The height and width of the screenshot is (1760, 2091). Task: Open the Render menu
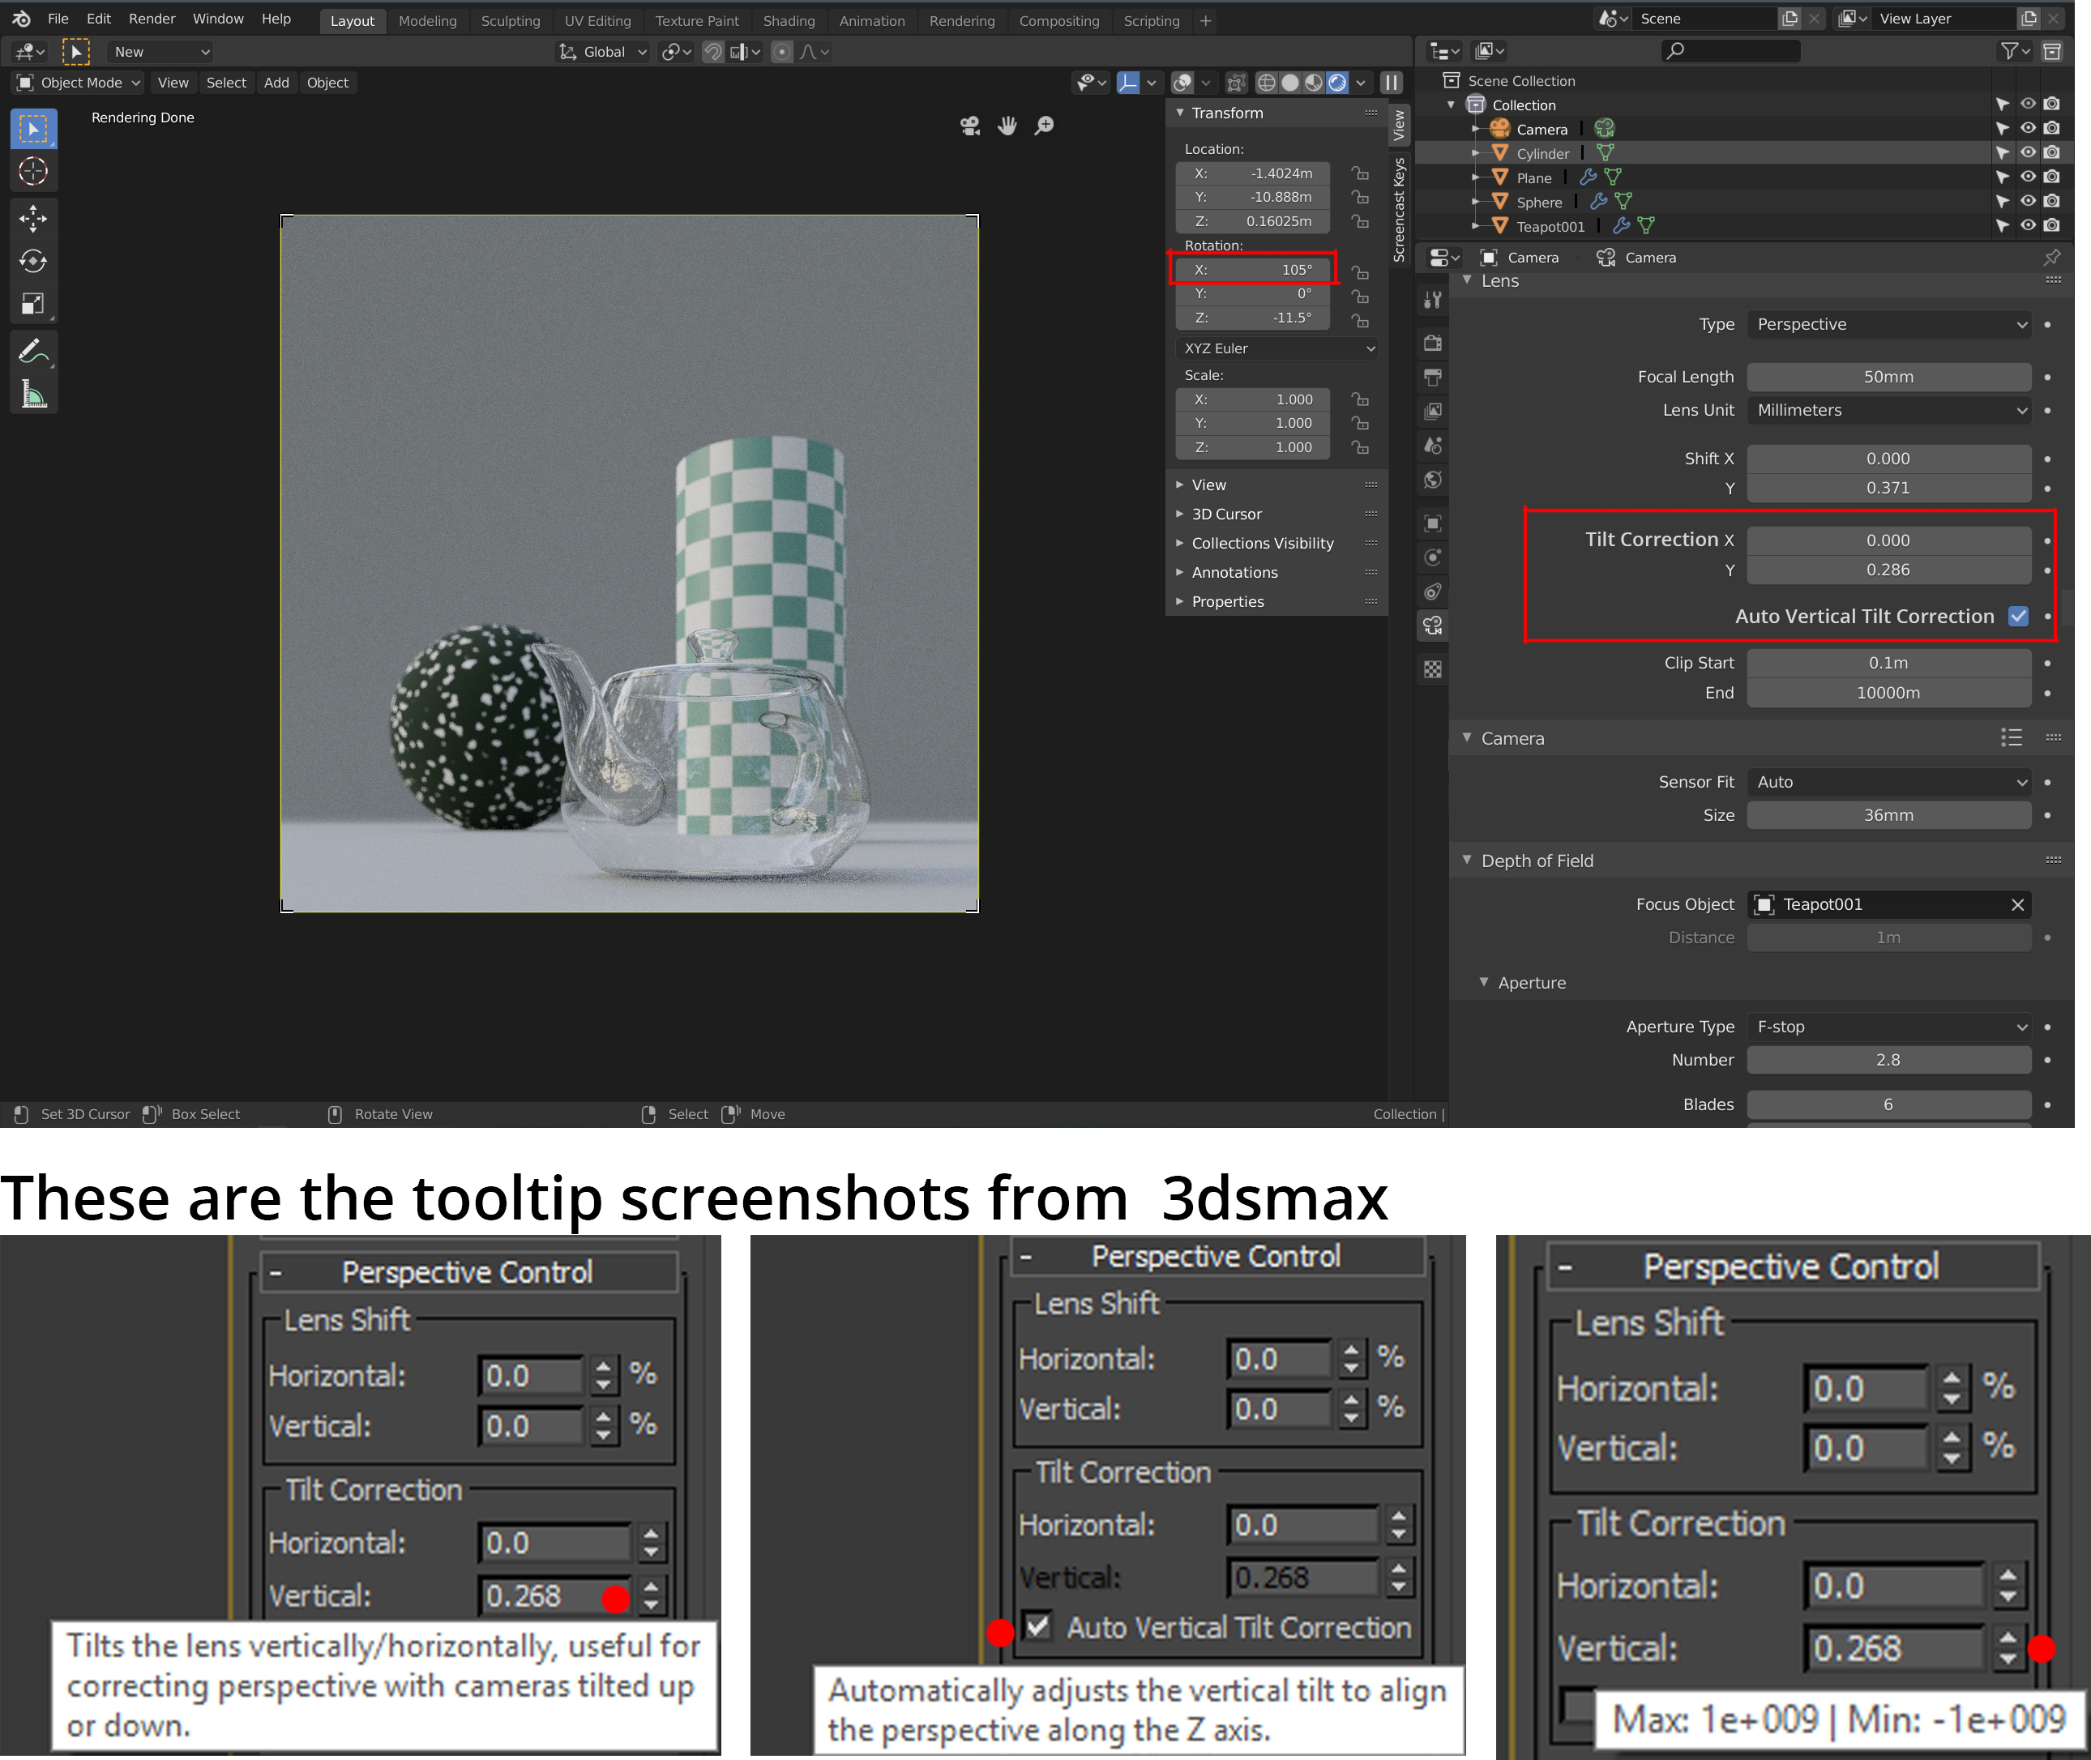point(152,19)
